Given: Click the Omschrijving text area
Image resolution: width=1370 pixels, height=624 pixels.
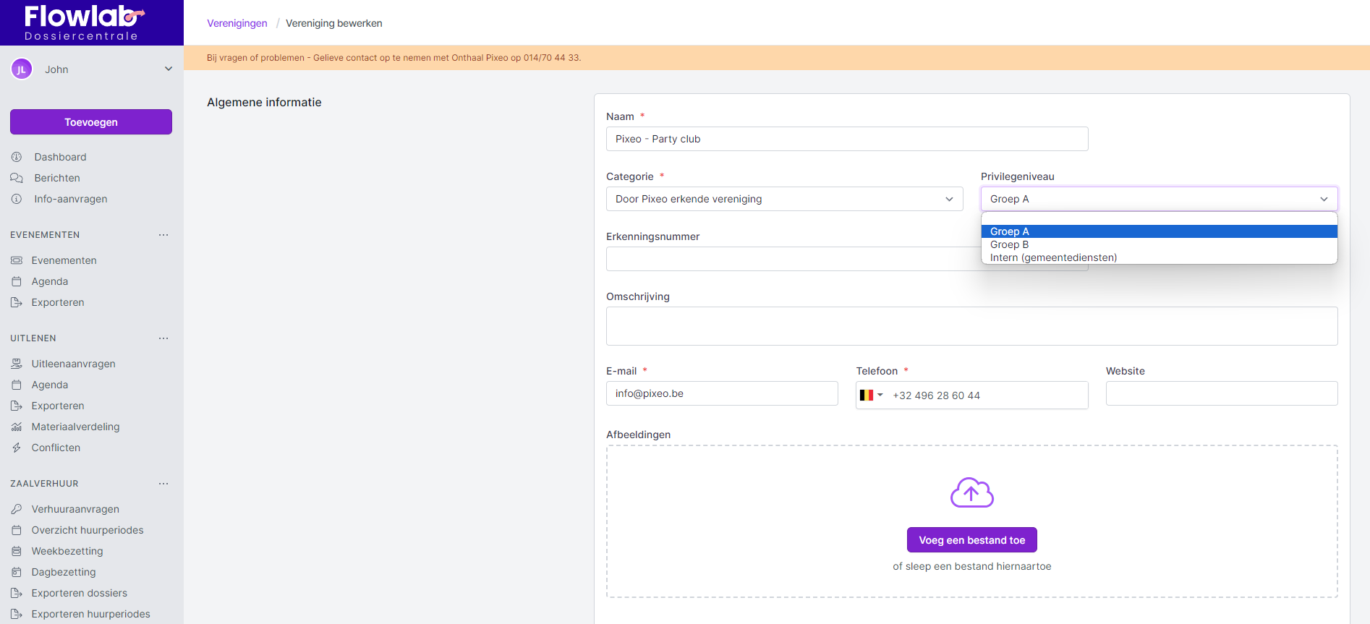Looking at the screenshot, I should [x=971, y=326].
